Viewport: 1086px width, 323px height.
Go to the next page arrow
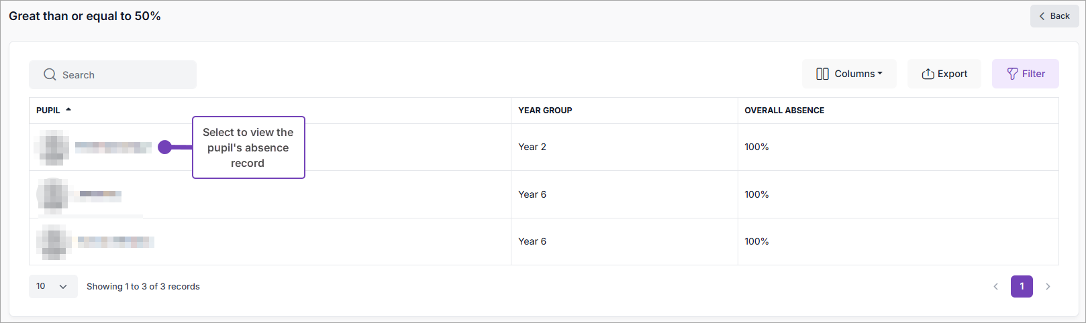tap(1048, 287)
